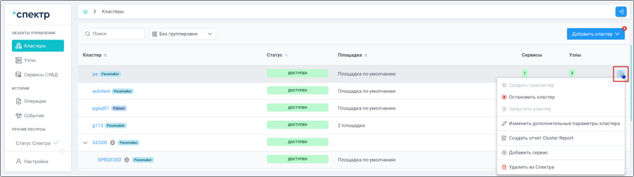Open the autotest cluster link

101,91
